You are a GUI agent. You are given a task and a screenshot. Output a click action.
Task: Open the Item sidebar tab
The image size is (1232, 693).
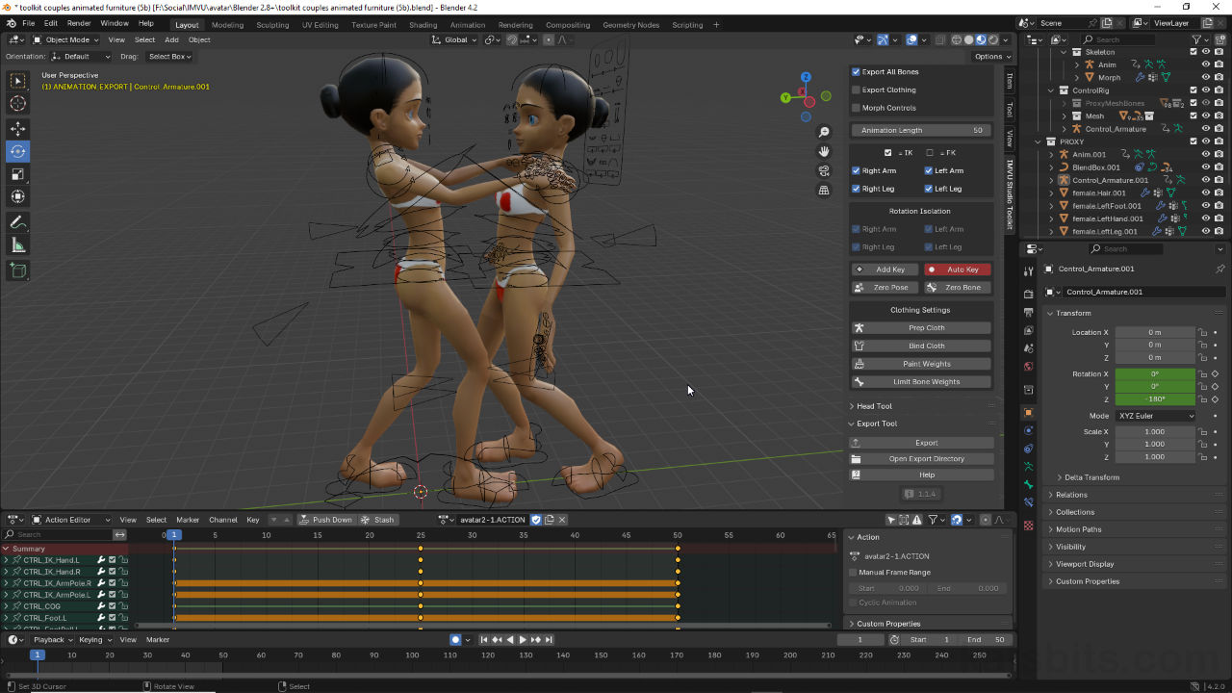[1009, 81]
